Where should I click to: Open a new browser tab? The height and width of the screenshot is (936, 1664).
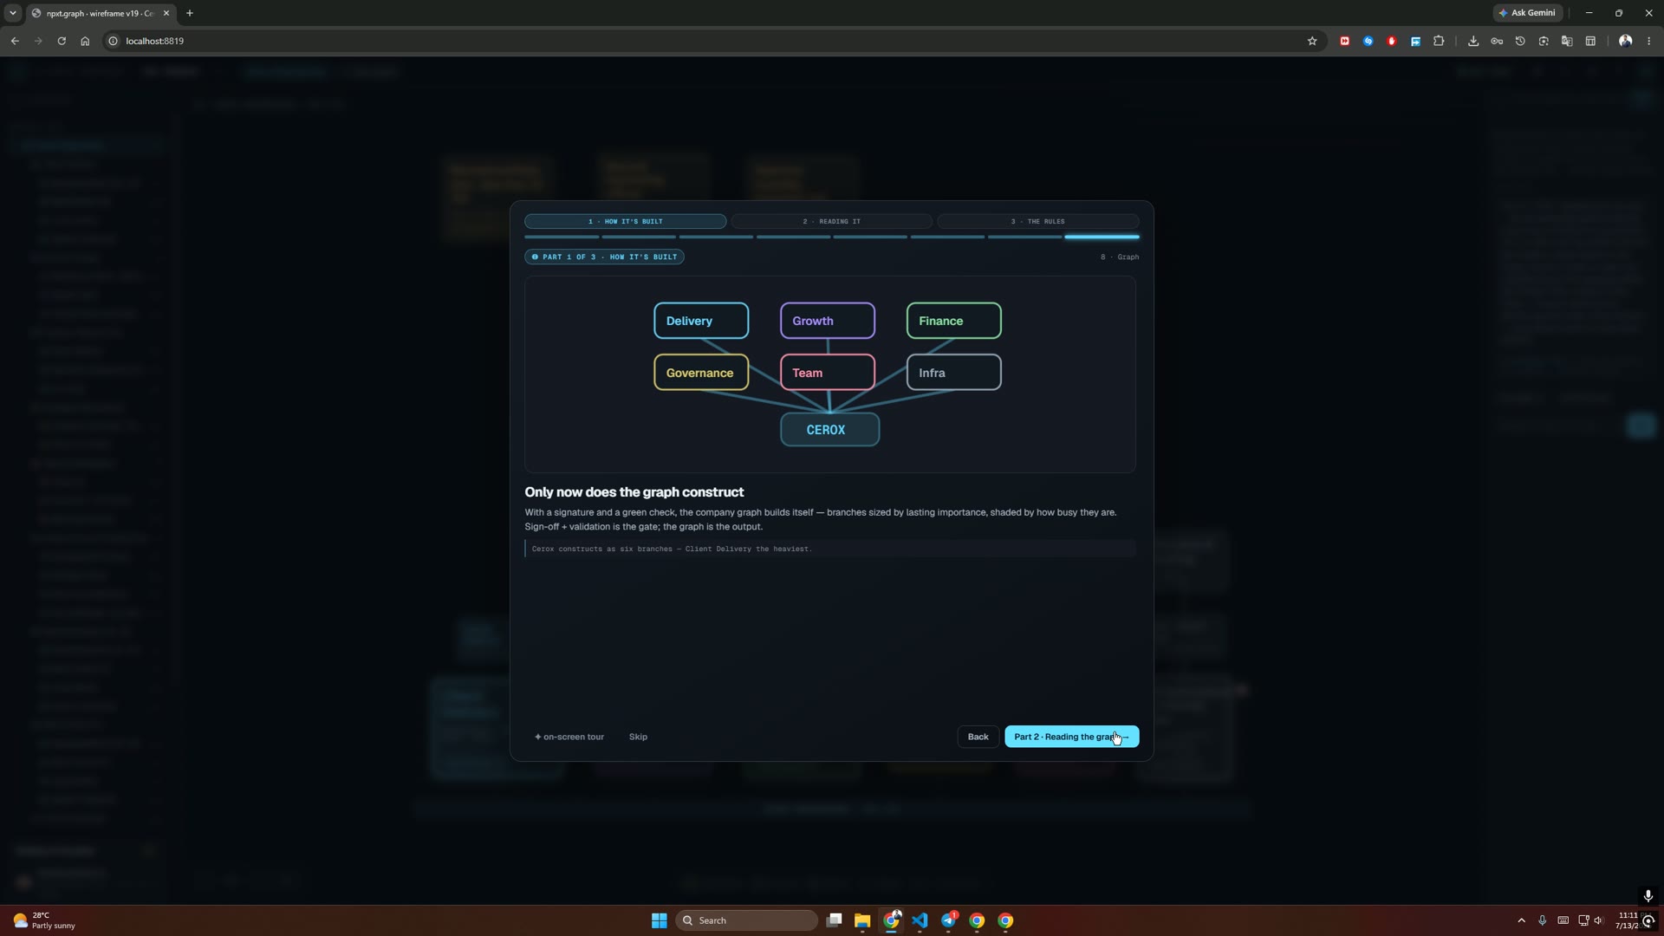[x=190, y=13]
